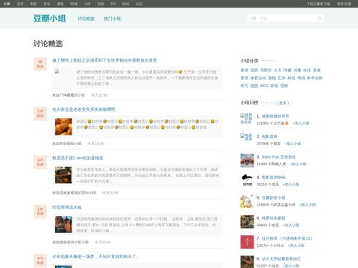Select the 校园 group category
358x268 pixels.
pos(254,86)
